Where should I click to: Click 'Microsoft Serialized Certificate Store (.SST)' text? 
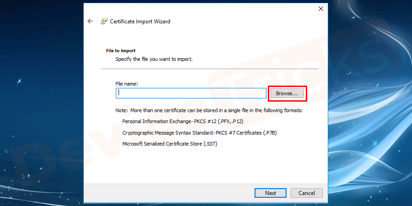point(170,144)
